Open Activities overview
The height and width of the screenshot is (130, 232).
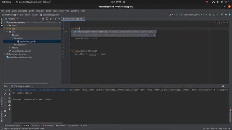point(6,2)
